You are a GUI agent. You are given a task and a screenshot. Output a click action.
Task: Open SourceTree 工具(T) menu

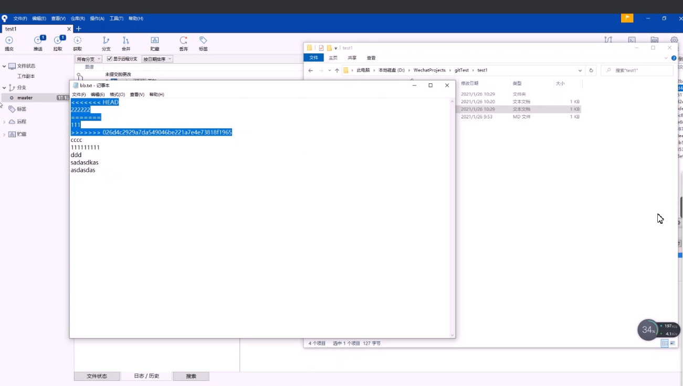[117, 18]
